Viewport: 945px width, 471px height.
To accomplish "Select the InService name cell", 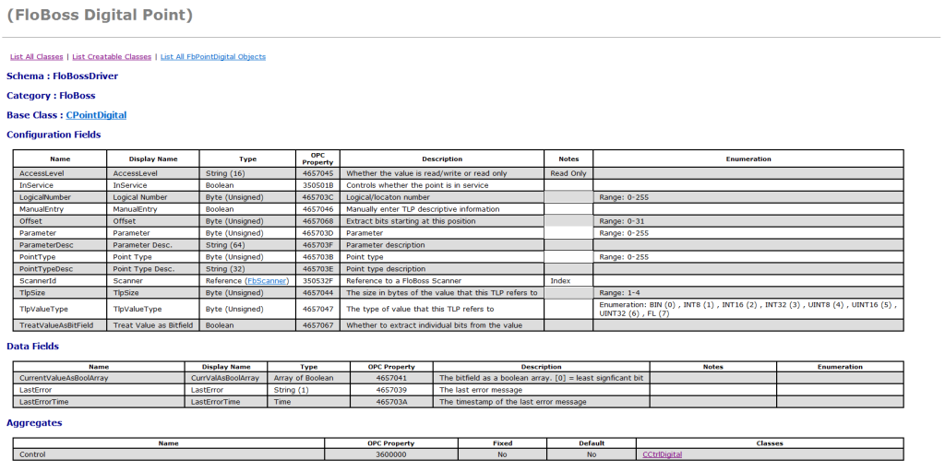I will tap(60, 185).
